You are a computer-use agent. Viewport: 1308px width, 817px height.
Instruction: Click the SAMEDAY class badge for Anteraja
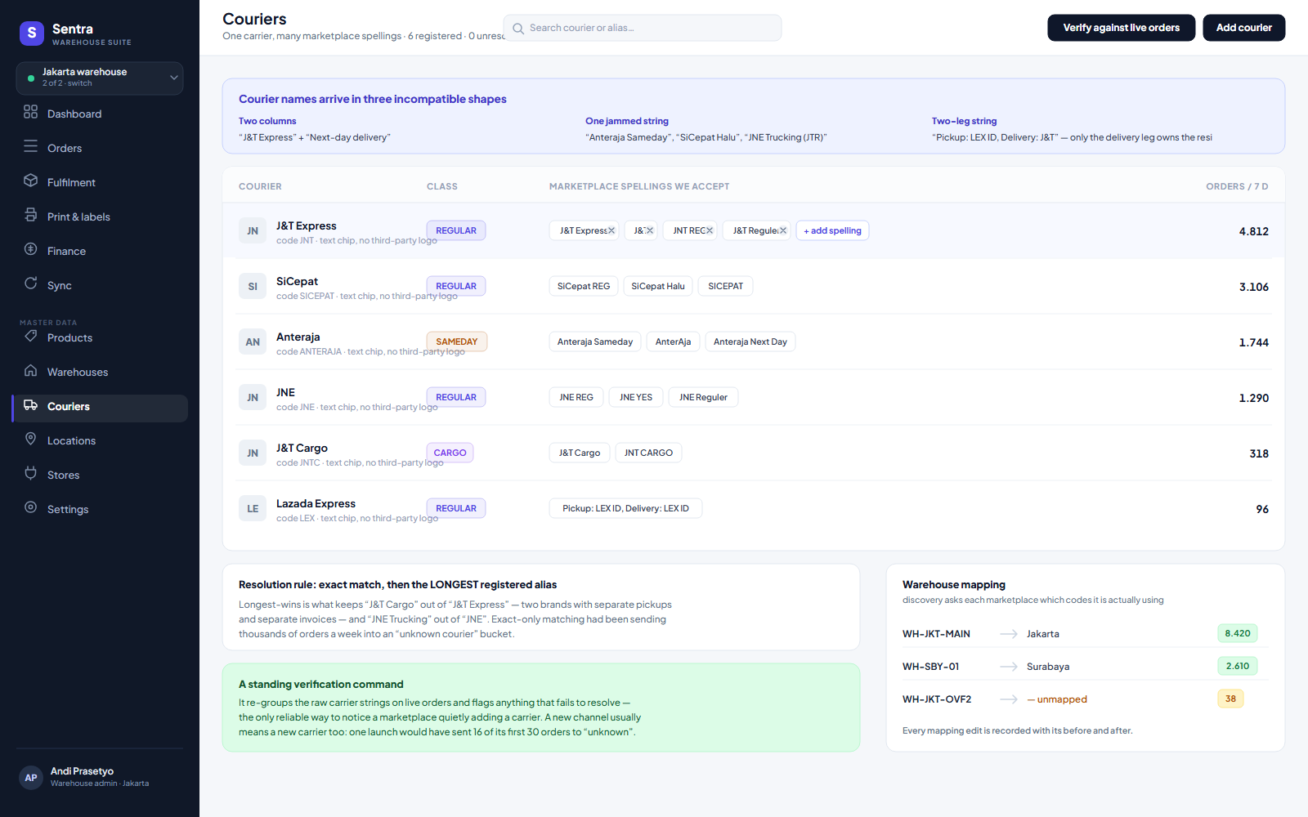coord(457,342)
